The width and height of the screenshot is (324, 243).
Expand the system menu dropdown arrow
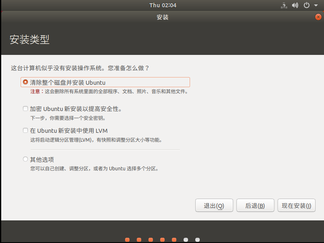(316, 5)
